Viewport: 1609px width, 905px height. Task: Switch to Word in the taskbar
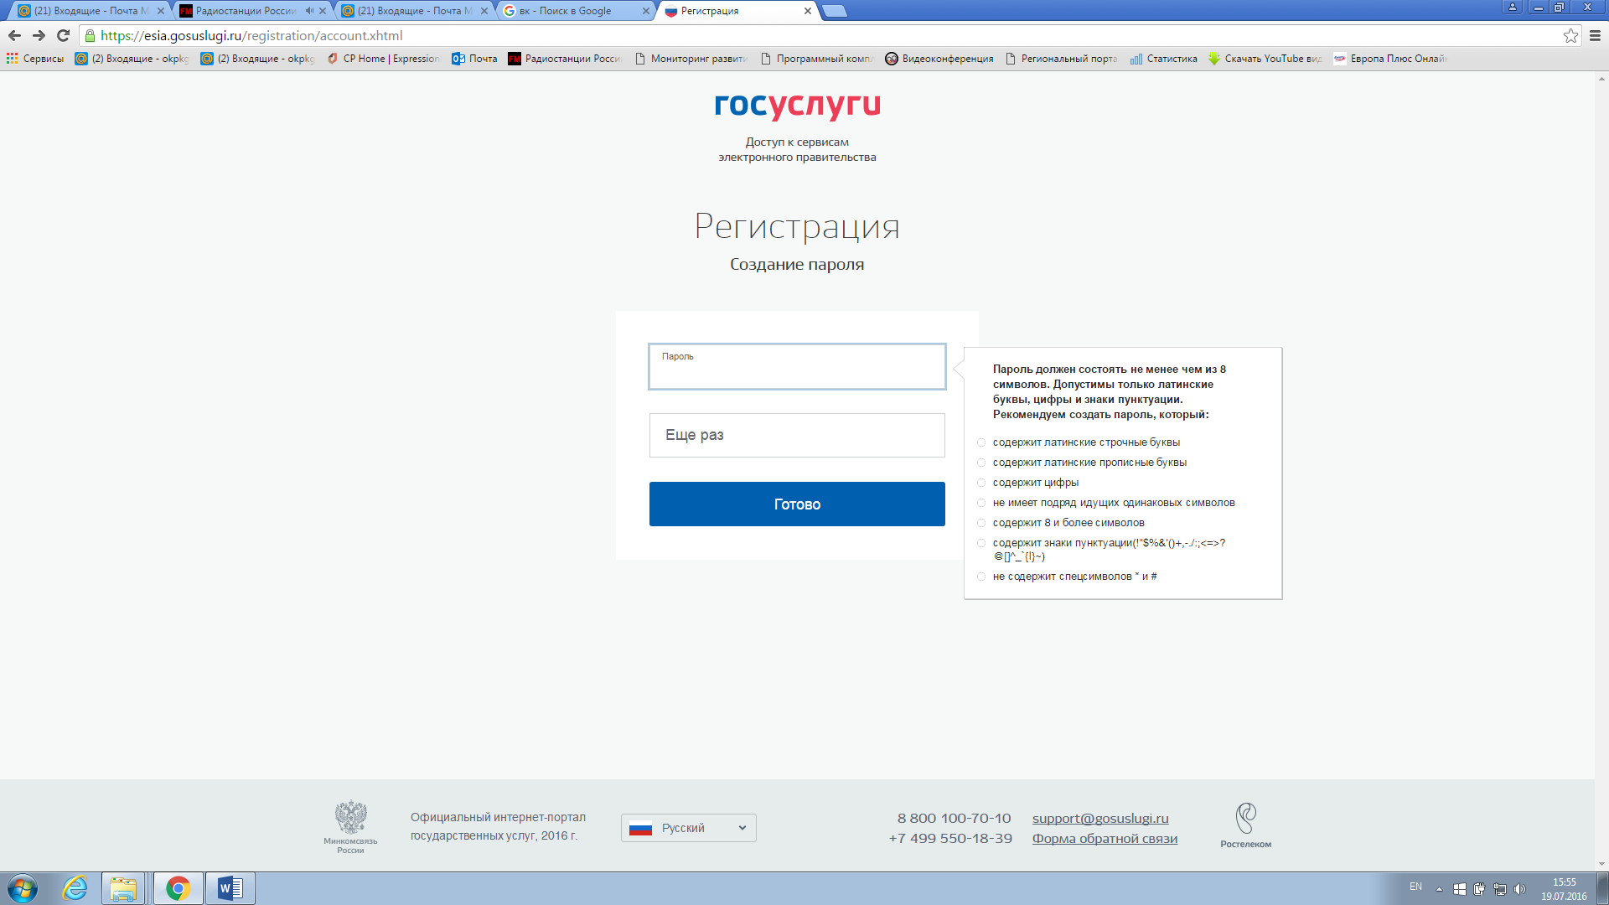tap(230, 888)
